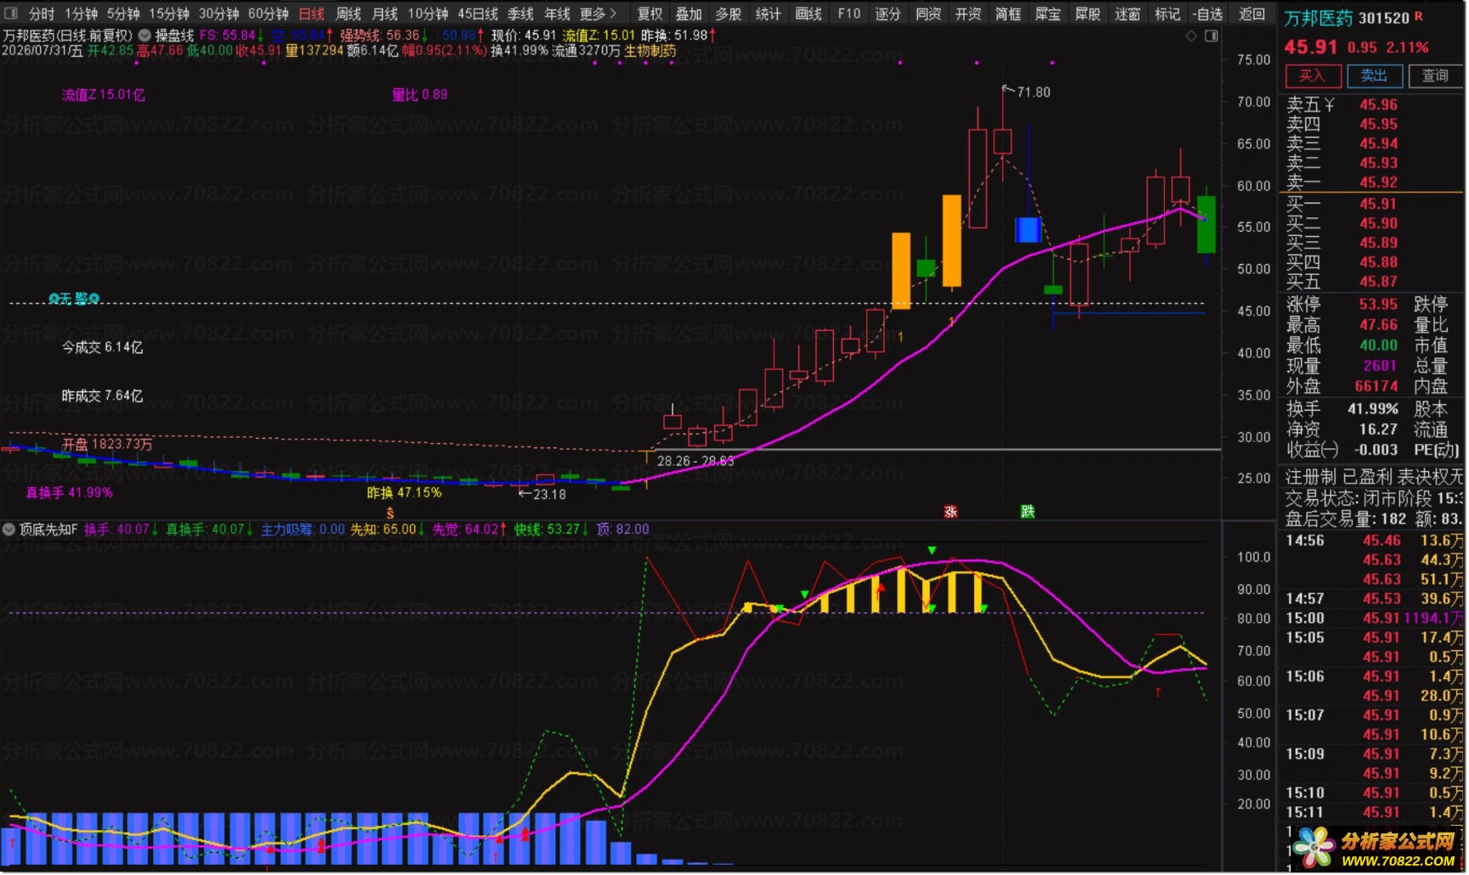Select the 30分钟 period tab
The height and width of the screenshot is (875, 1469).
[219, 14]
